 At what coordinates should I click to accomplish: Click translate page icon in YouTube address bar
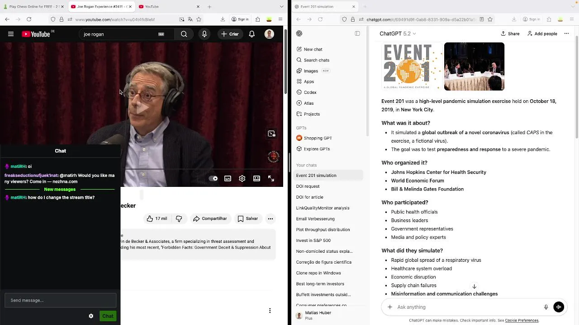[x=190, y=19]
